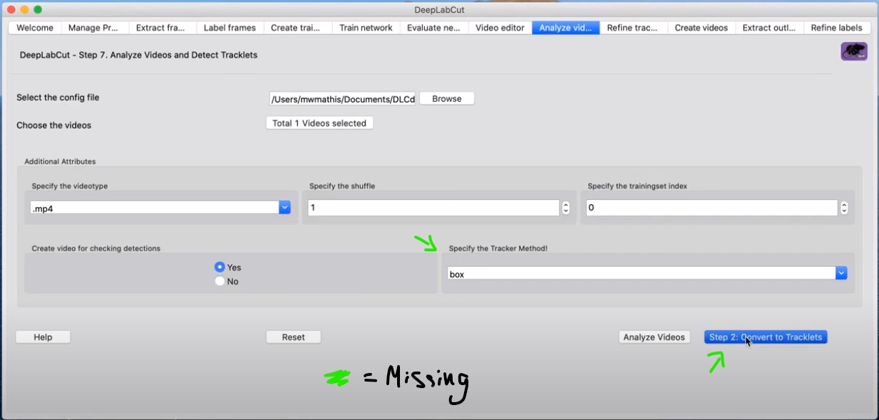This screenshot has width=879, height=420.
Task: Click the DeepLabCut mouse logo icon
Action: [853, 51]
